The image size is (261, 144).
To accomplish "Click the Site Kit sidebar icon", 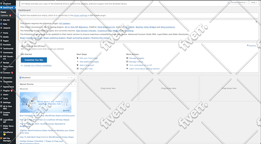I will 1,20.
